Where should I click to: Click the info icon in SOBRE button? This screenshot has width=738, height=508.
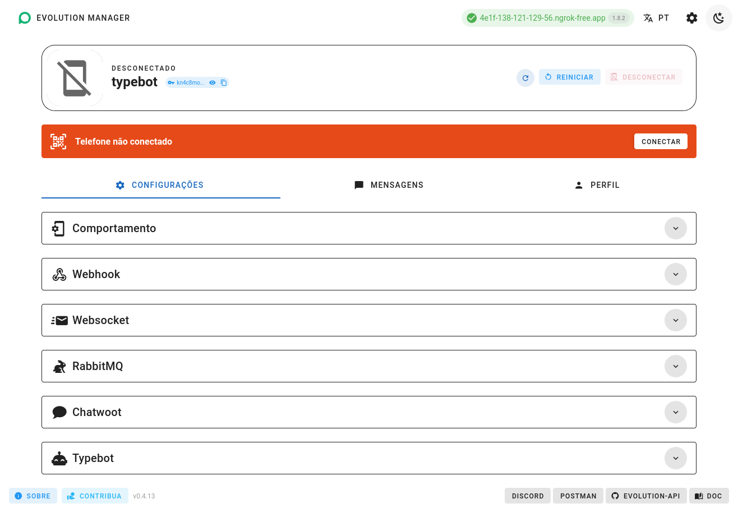19,496
